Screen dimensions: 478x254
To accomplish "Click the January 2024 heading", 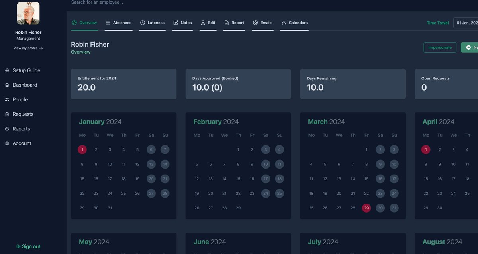I will (100, 122).
